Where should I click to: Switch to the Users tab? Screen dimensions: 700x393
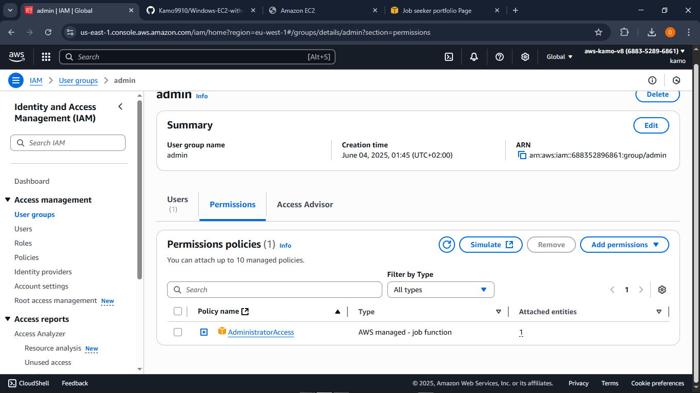[x=178, y=204]
